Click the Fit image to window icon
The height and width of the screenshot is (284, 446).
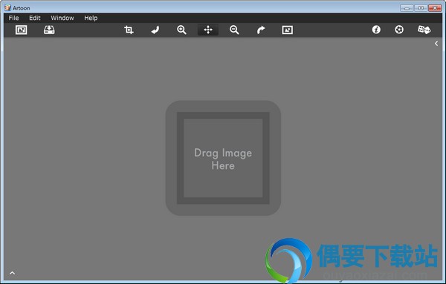[287, 30]
